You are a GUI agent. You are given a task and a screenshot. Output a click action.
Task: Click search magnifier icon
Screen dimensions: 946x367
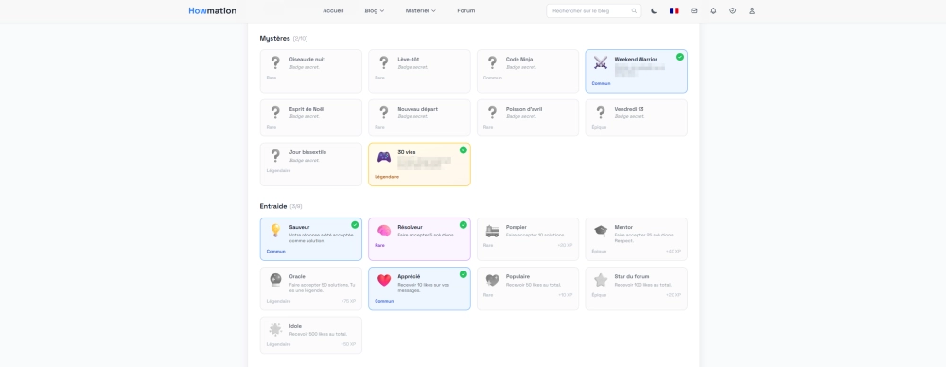pos(634,10)
